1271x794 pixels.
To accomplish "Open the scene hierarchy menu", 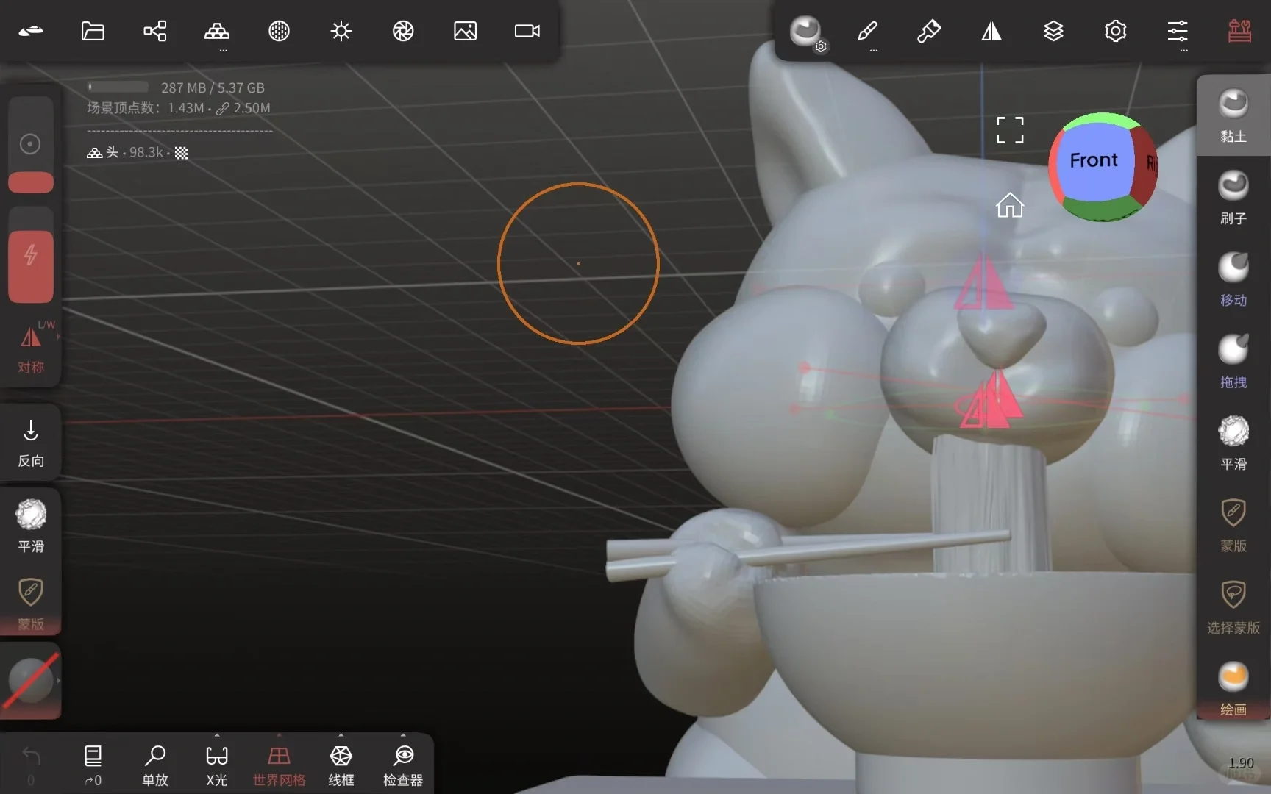I will click(154, 31).
